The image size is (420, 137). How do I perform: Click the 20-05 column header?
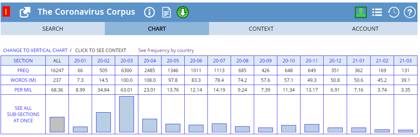(x=173, y=61)
